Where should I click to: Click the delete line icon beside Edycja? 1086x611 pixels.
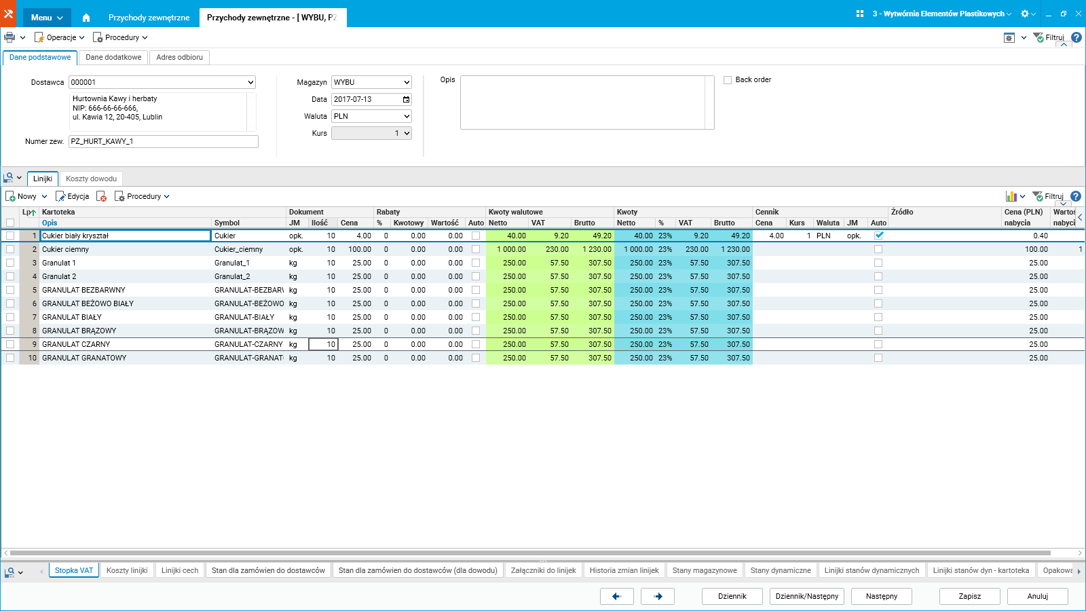(102, 196)
